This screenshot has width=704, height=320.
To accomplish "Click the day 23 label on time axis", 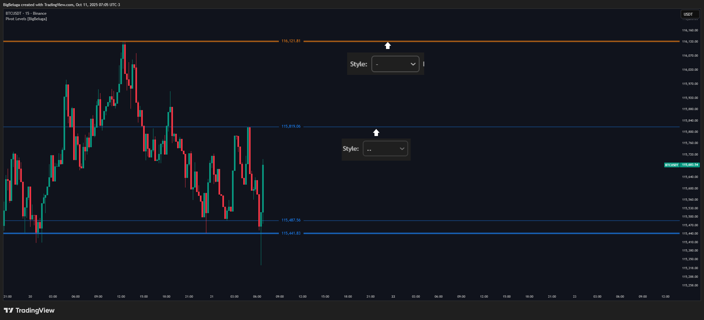I will (x=574, y=297).
